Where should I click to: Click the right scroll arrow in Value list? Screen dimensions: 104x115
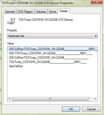pos(95,99)
